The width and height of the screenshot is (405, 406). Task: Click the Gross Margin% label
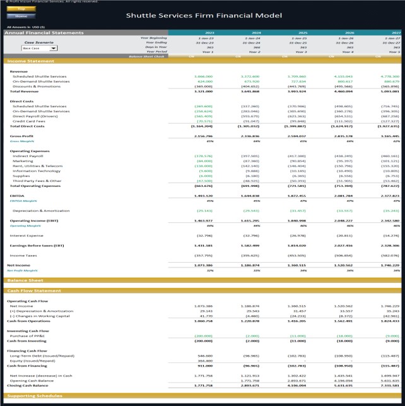click(22, 141)
